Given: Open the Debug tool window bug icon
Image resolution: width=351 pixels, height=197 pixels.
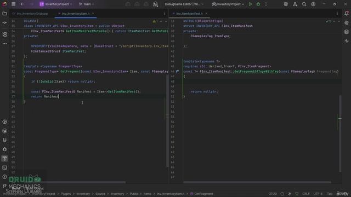Looking at the screenshot, I should point(4,149).
